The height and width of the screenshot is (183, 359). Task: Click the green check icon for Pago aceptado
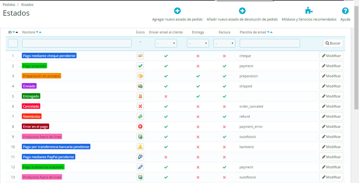pyautogui.click(x=140, y=66)
